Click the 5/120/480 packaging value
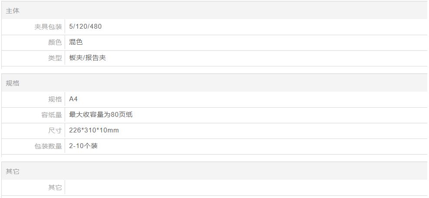The width and height of the screenshot is (429, 198). (x=85, y=26)
